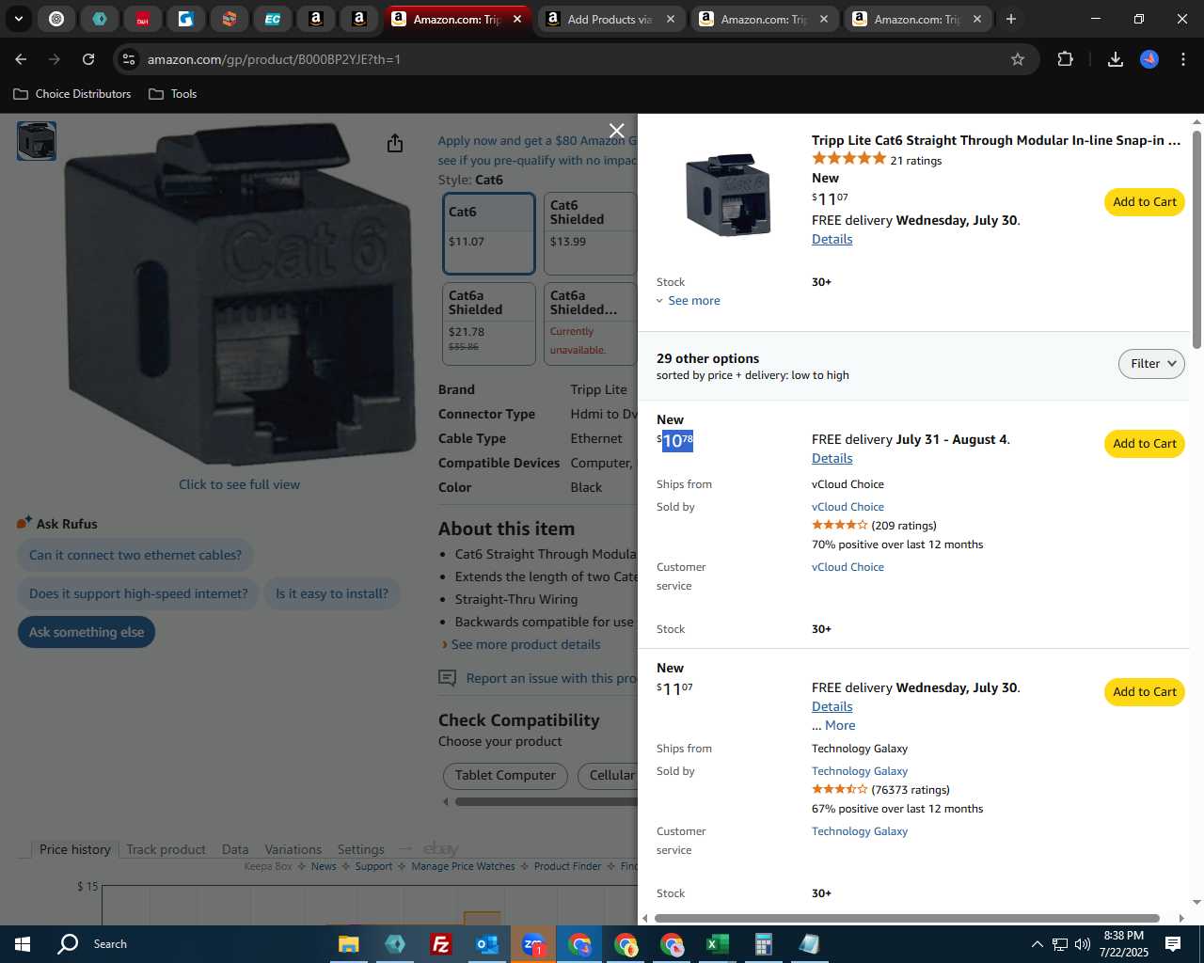Click the offers panel horizontal scrollbar
The height and width of the screenshot is (963, 1204).
[x=907, y=918]
